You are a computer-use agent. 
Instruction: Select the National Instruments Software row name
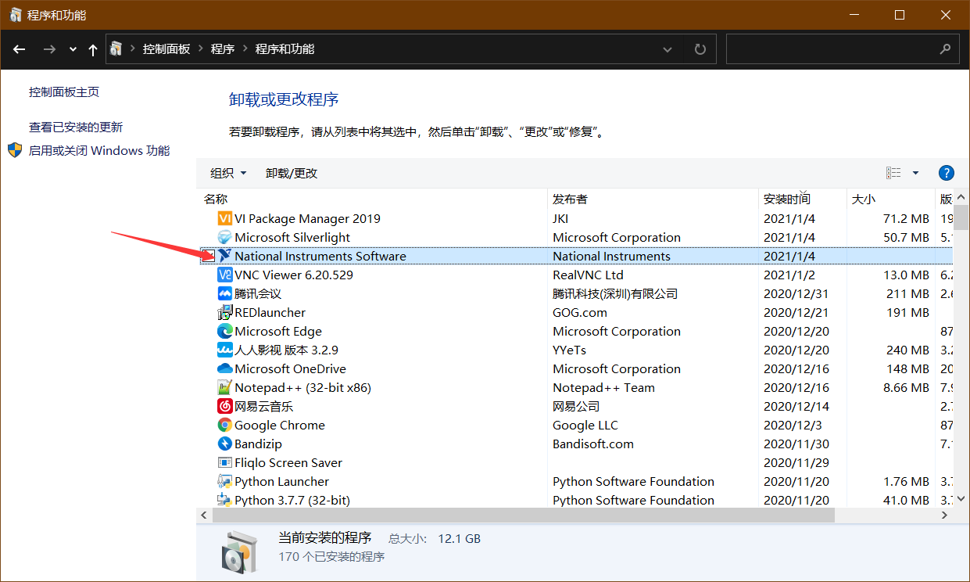coord(320,256)
